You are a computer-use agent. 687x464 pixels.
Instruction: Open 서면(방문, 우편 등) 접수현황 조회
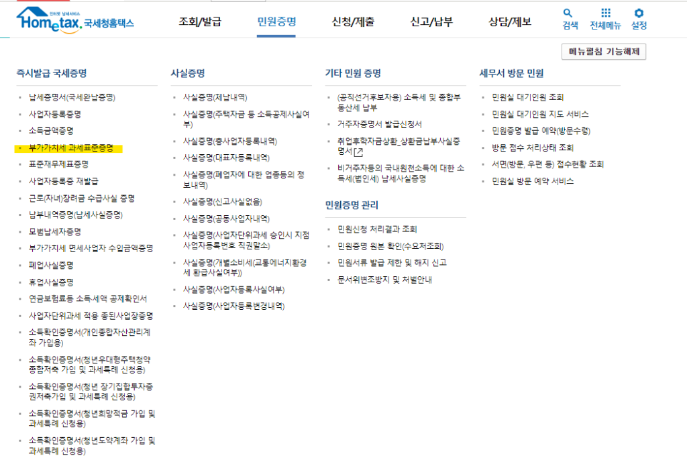(x=548, y=164)
